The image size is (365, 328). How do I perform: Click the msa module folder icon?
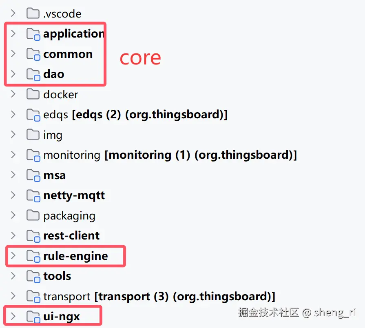pos(33,175)
